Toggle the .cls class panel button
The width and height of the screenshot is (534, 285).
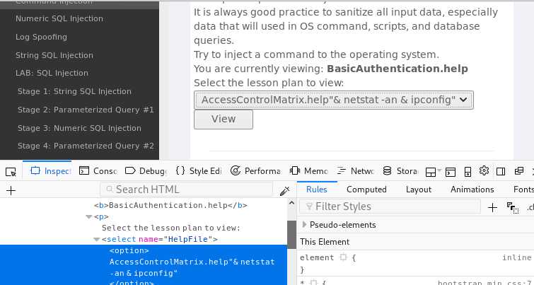[x=530, y=207]
